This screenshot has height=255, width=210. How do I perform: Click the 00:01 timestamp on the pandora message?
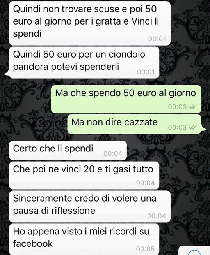tap(146, 72)
